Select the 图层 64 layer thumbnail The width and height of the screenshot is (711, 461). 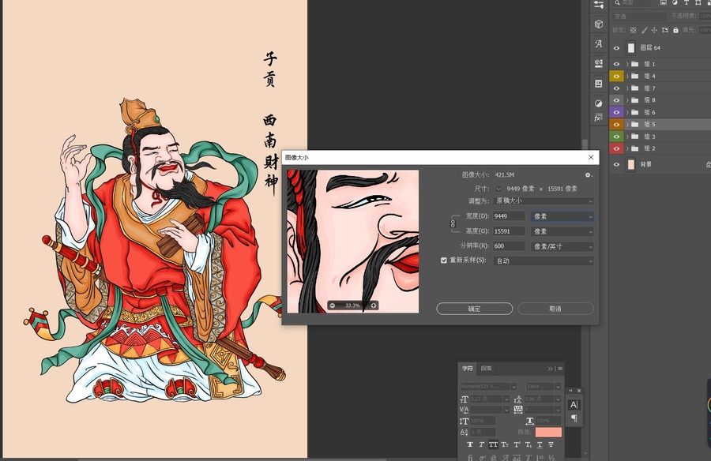click(630, 47)
